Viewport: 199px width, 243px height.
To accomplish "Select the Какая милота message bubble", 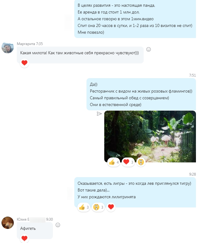I will [x=80, y=55].
